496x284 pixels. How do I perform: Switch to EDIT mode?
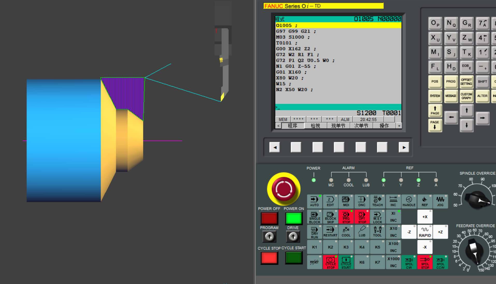pyautogui.click(x=330, y=201)
